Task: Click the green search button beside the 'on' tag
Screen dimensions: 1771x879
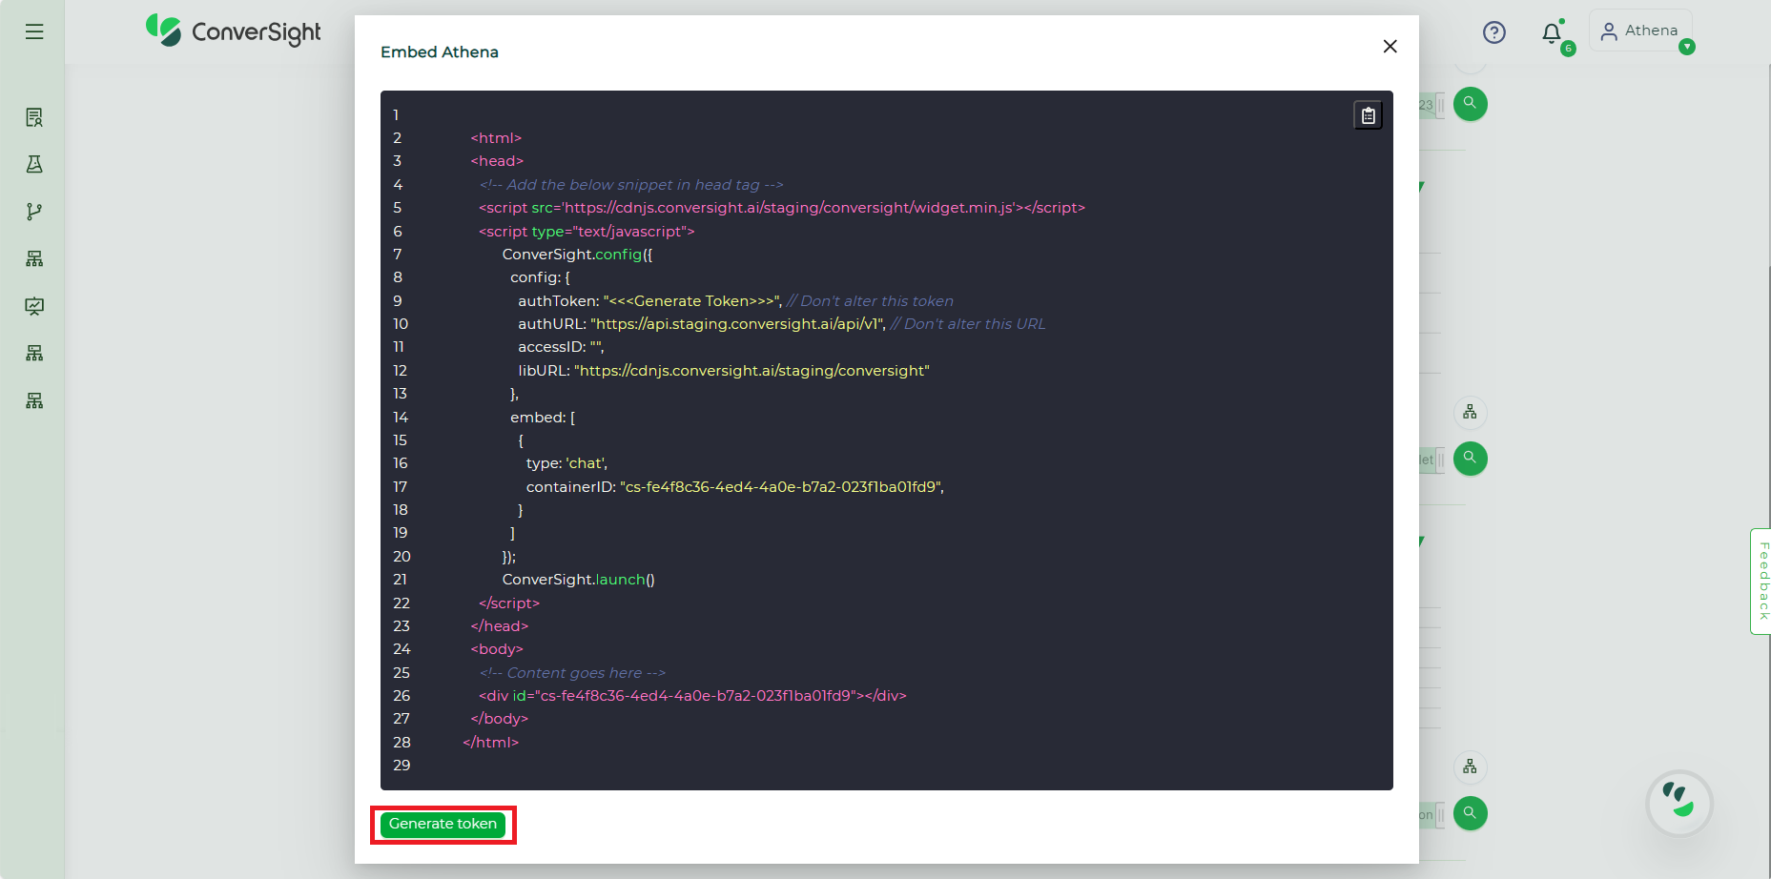Action: [x=1470, y=813]
